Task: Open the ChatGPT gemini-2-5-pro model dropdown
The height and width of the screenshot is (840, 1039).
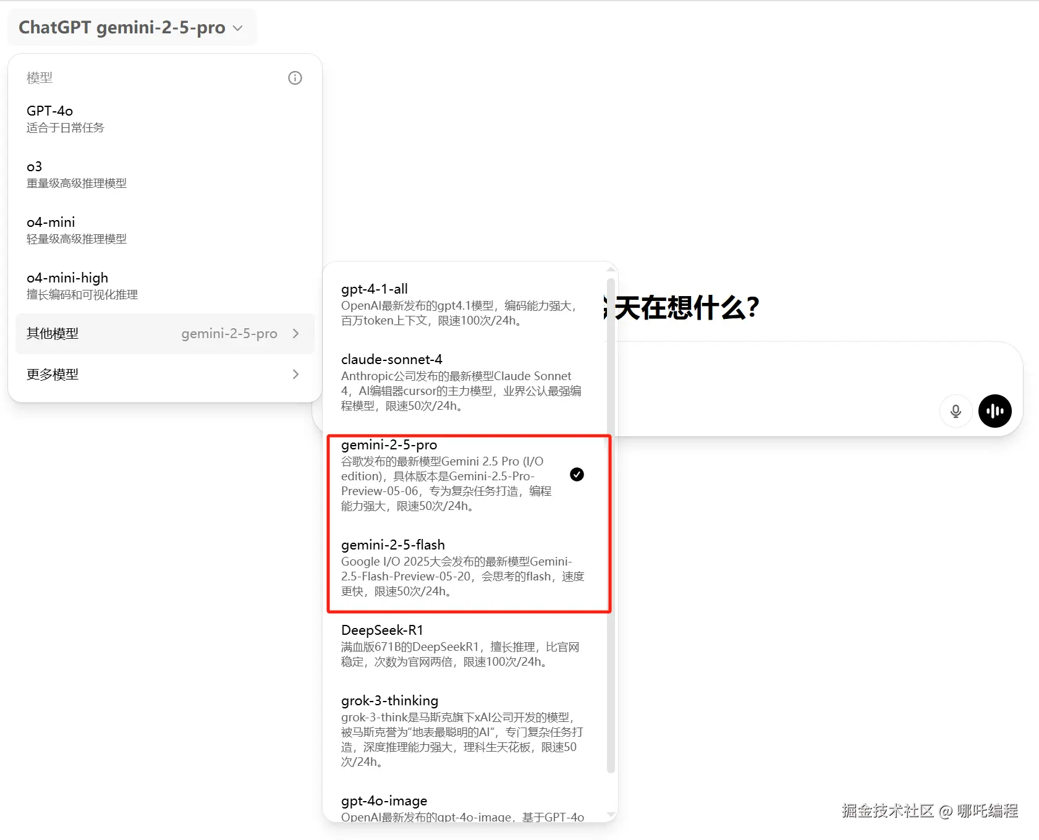Action: point(131,27)
